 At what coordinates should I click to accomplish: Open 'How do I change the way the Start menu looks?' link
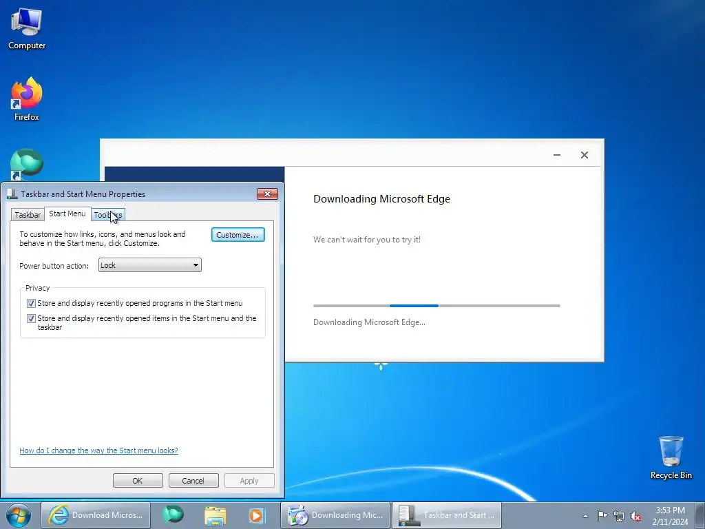pyautogui.click(x=98, y=450)
